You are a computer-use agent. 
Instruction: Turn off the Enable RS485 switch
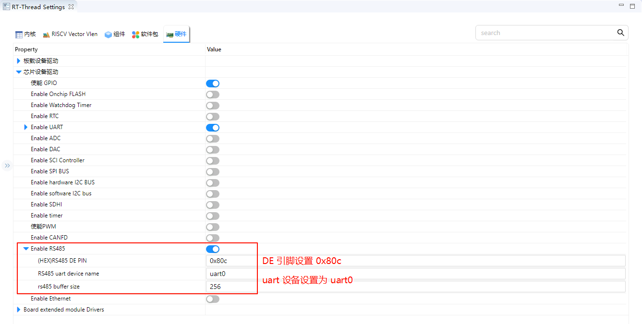click(213, 249)
